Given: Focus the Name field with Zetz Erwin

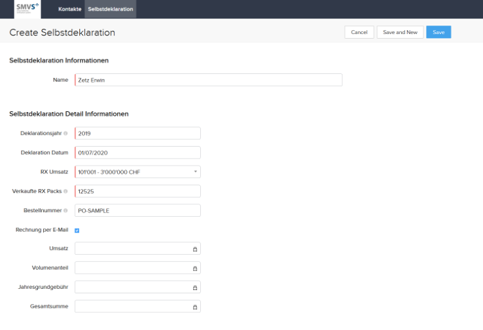Looking at the screenshot, I should pyautogui.click(x=209, y=80).
